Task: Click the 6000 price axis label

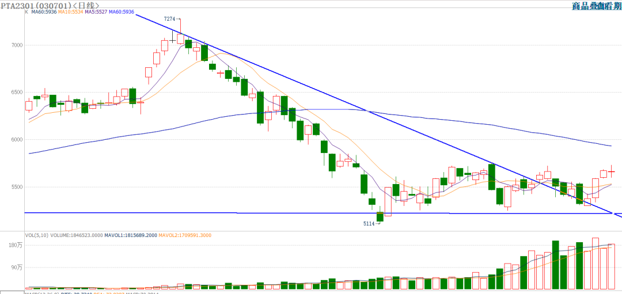Action: click(16, 139)
